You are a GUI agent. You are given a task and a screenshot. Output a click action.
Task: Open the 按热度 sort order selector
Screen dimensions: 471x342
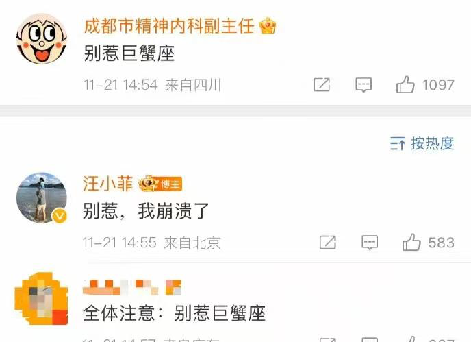422,143
